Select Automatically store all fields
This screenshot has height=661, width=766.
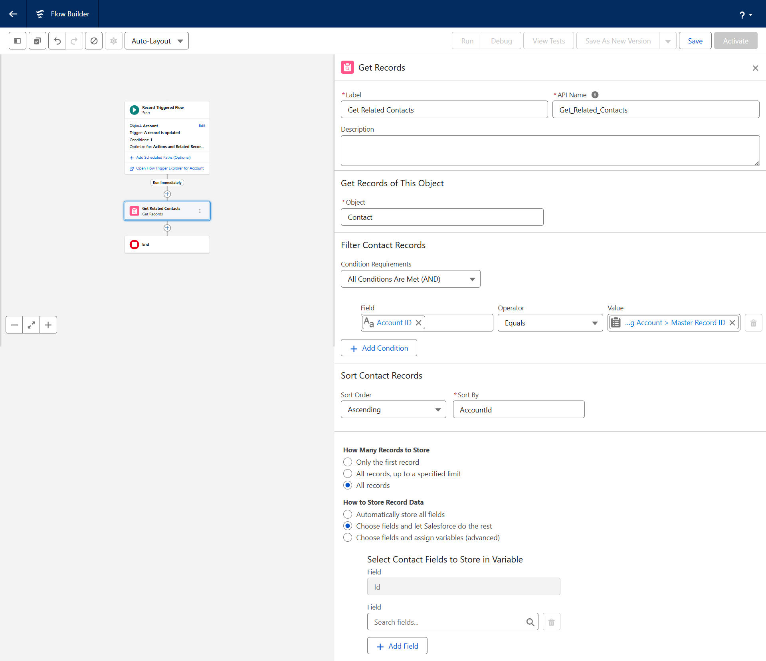tap(348, 514)
